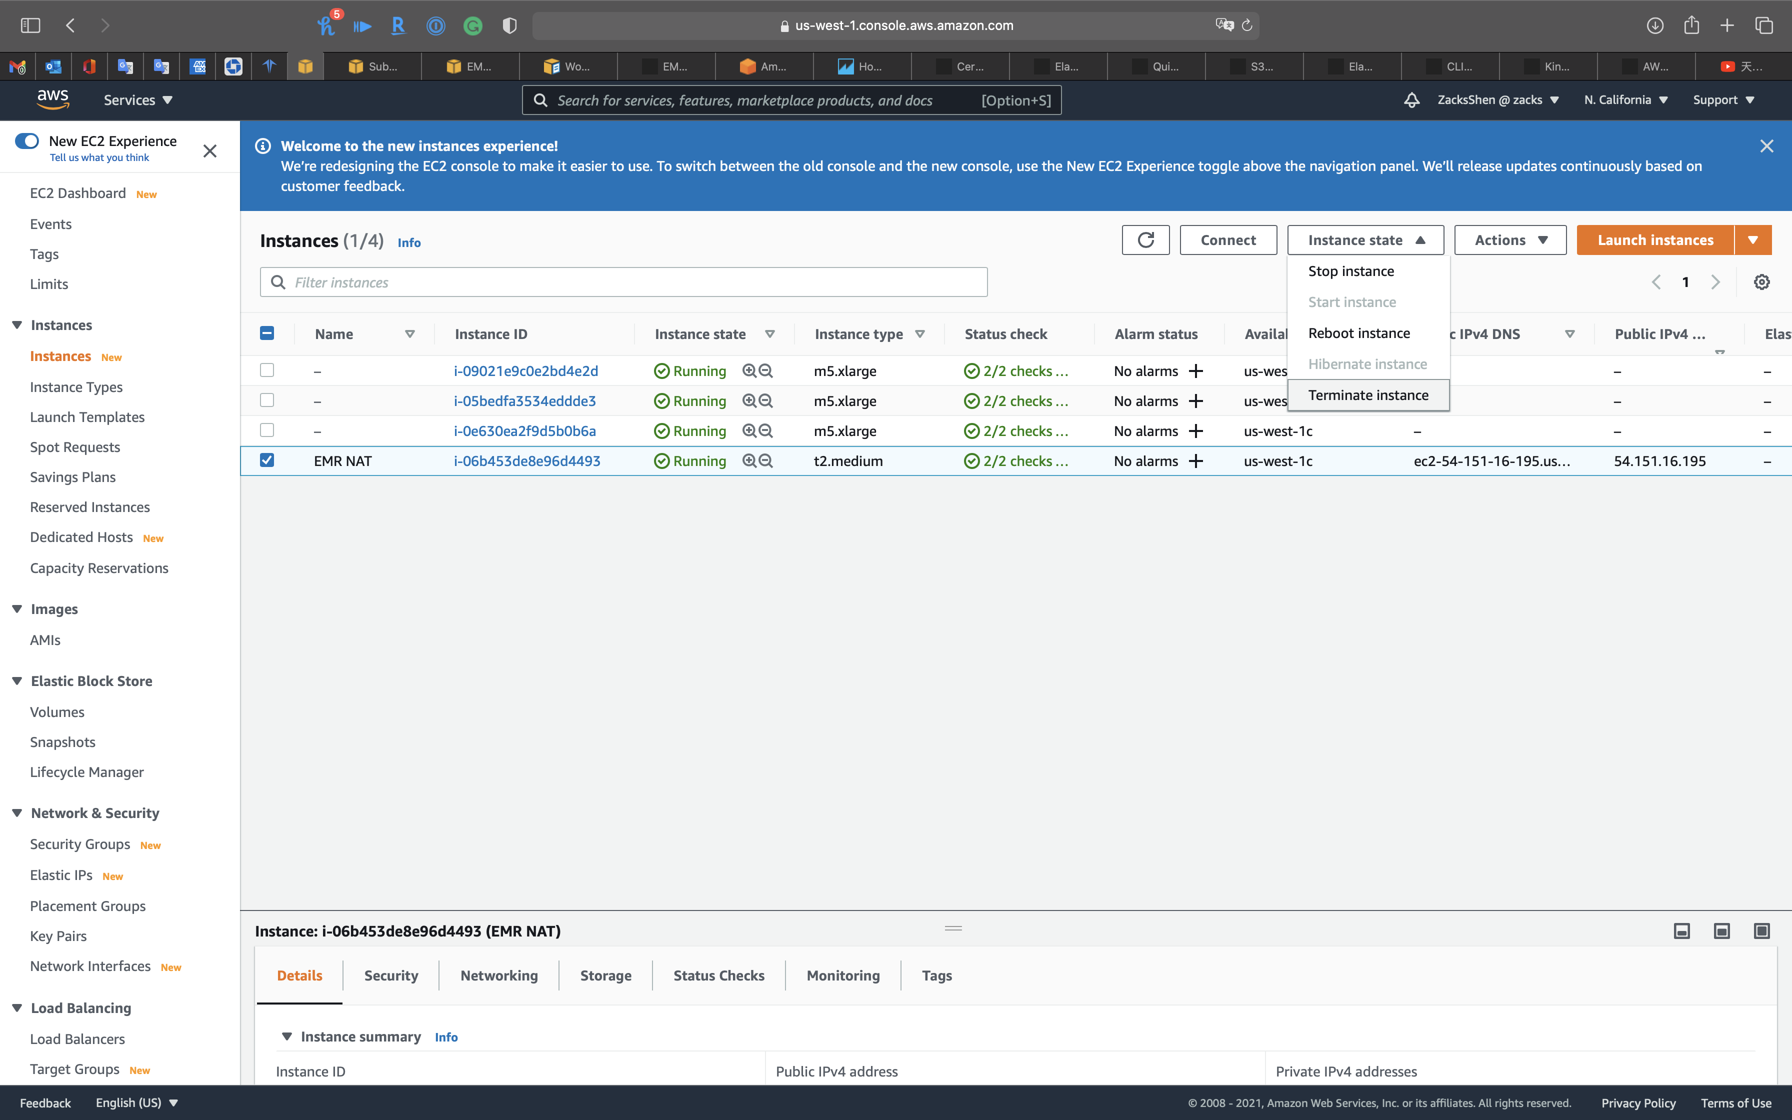The width and height of the screenshot is (1792, 1120).
Task: Click the notifications bell icon
Action: click(1411, 100)
